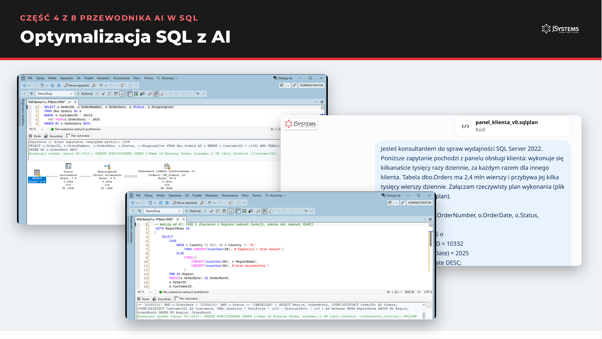
Task: Open Narzędzia menu in back window
Action: pyautogui.click(x=103, y=78)
